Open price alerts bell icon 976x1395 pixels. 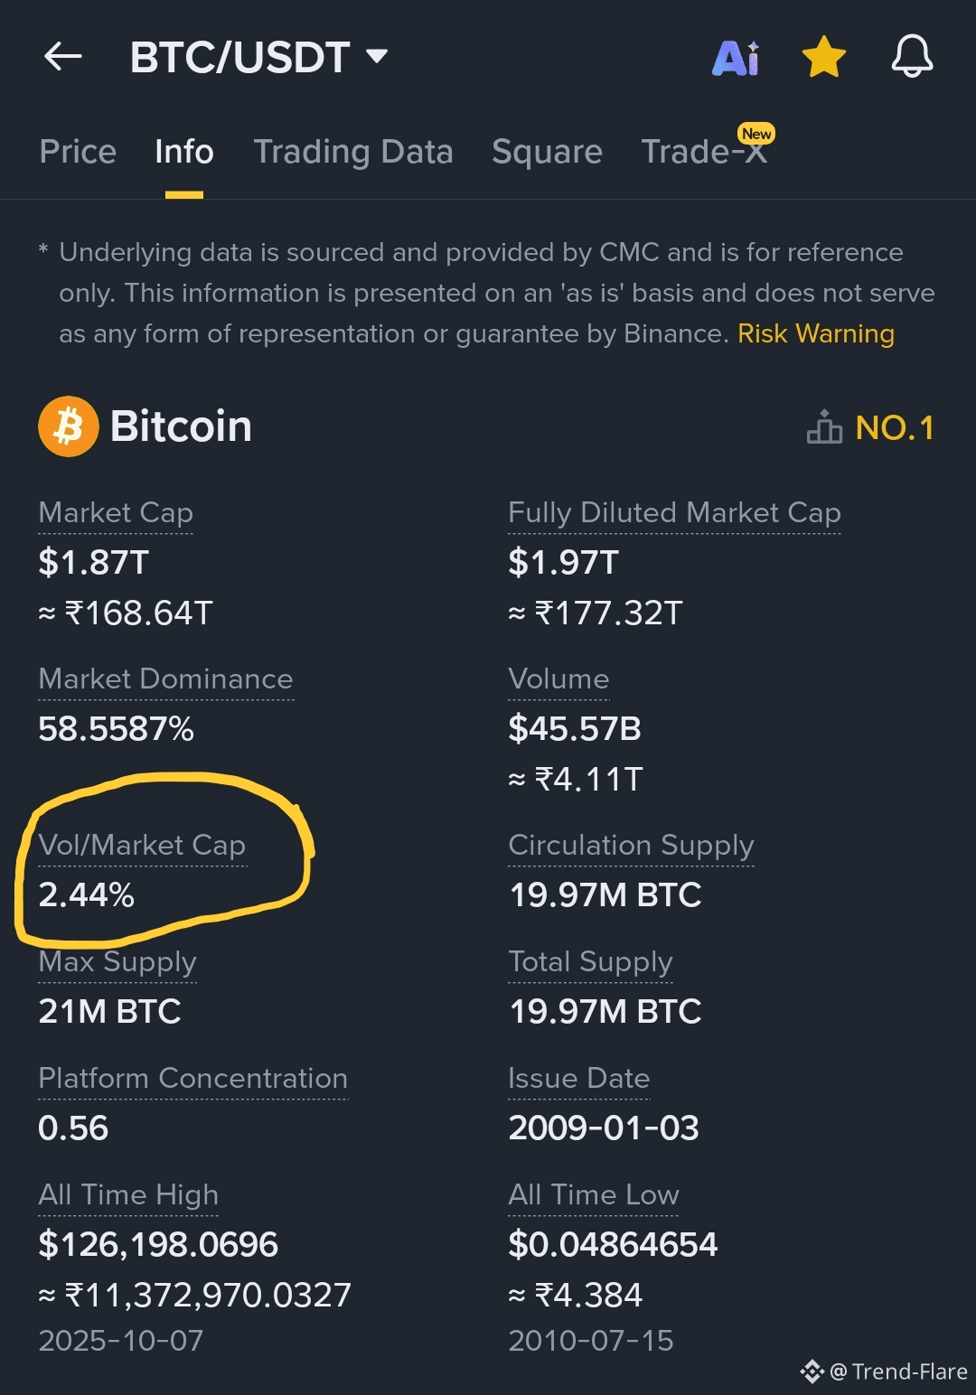912,57
